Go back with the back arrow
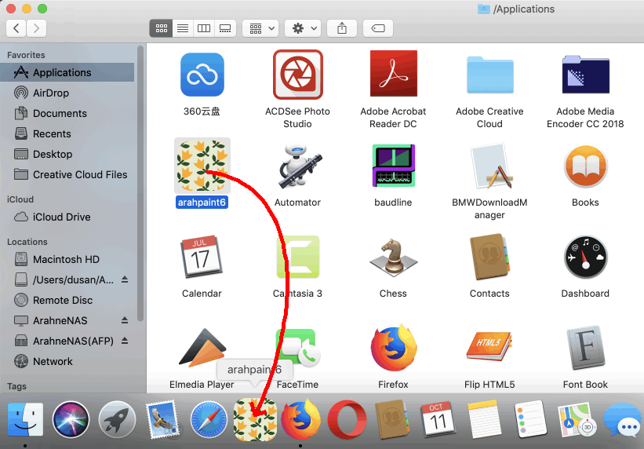This screenshot has width=644, height=449. (x=16, y=28)
